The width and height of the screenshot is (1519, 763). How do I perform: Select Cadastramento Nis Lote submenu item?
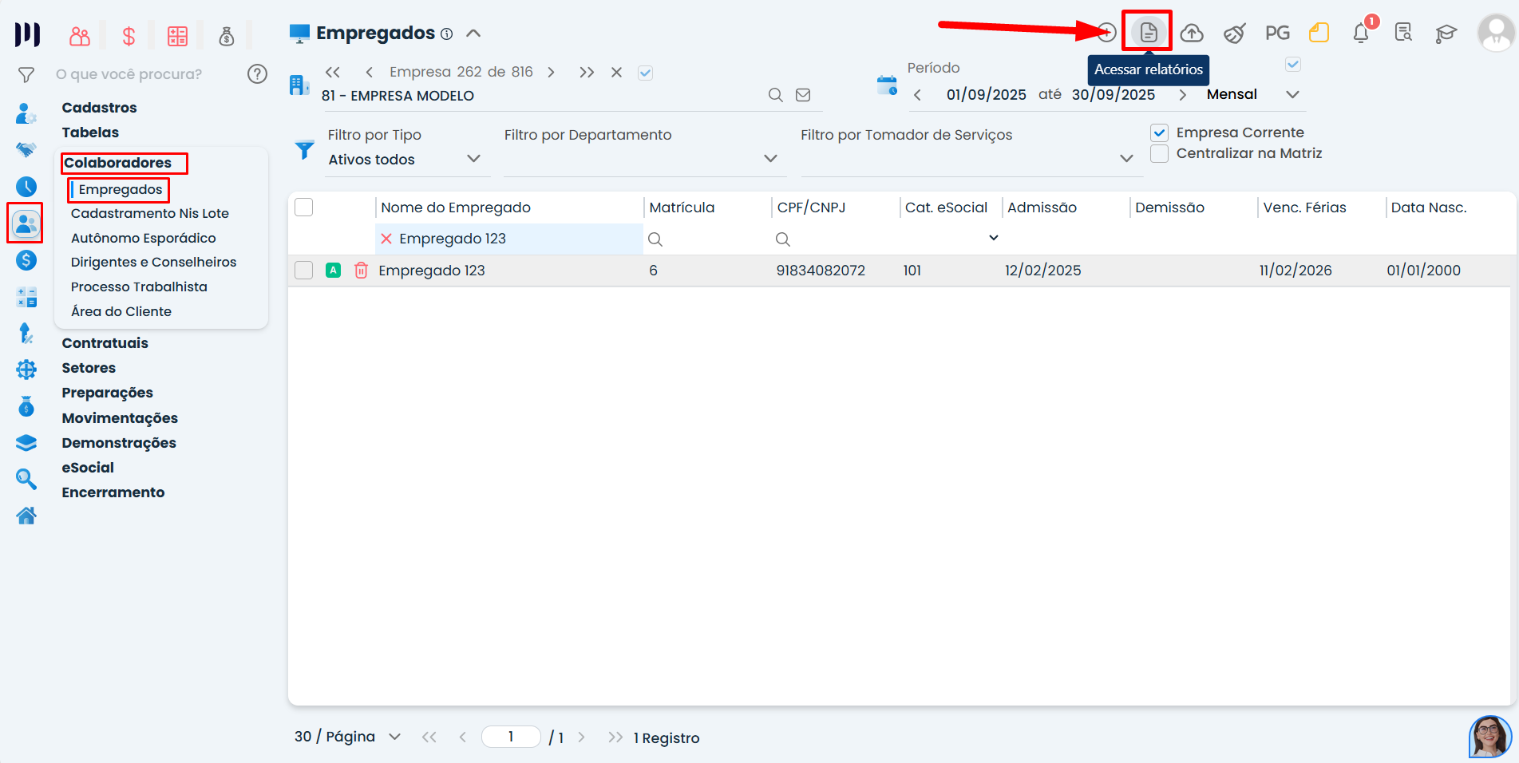150,213
